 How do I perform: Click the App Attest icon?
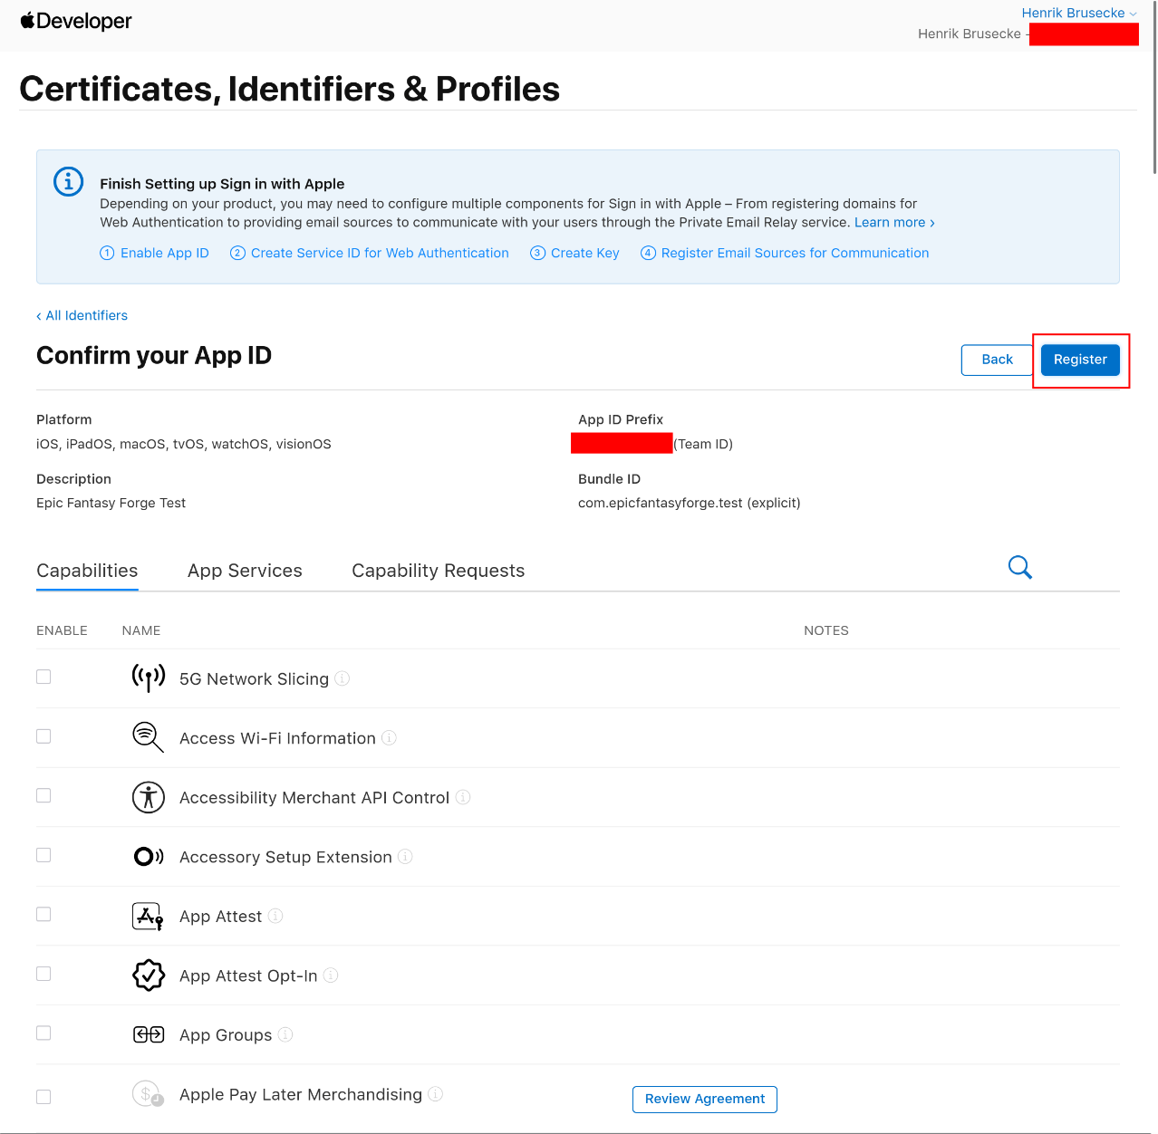[148, 916]
